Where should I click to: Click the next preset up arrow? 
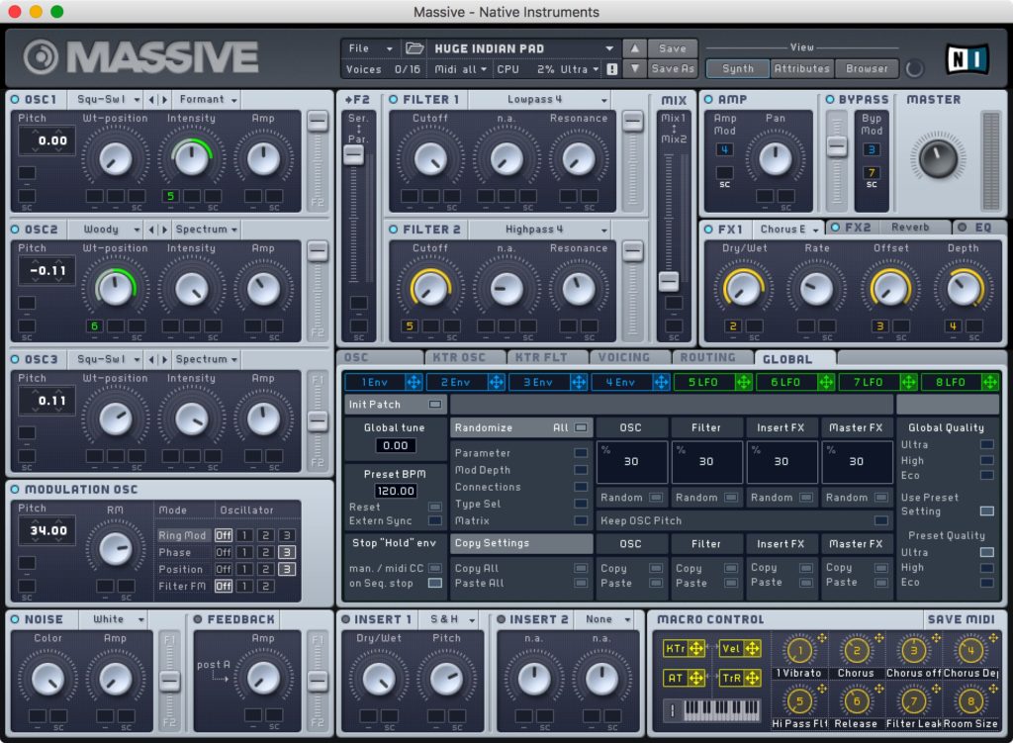click(634, 48)
